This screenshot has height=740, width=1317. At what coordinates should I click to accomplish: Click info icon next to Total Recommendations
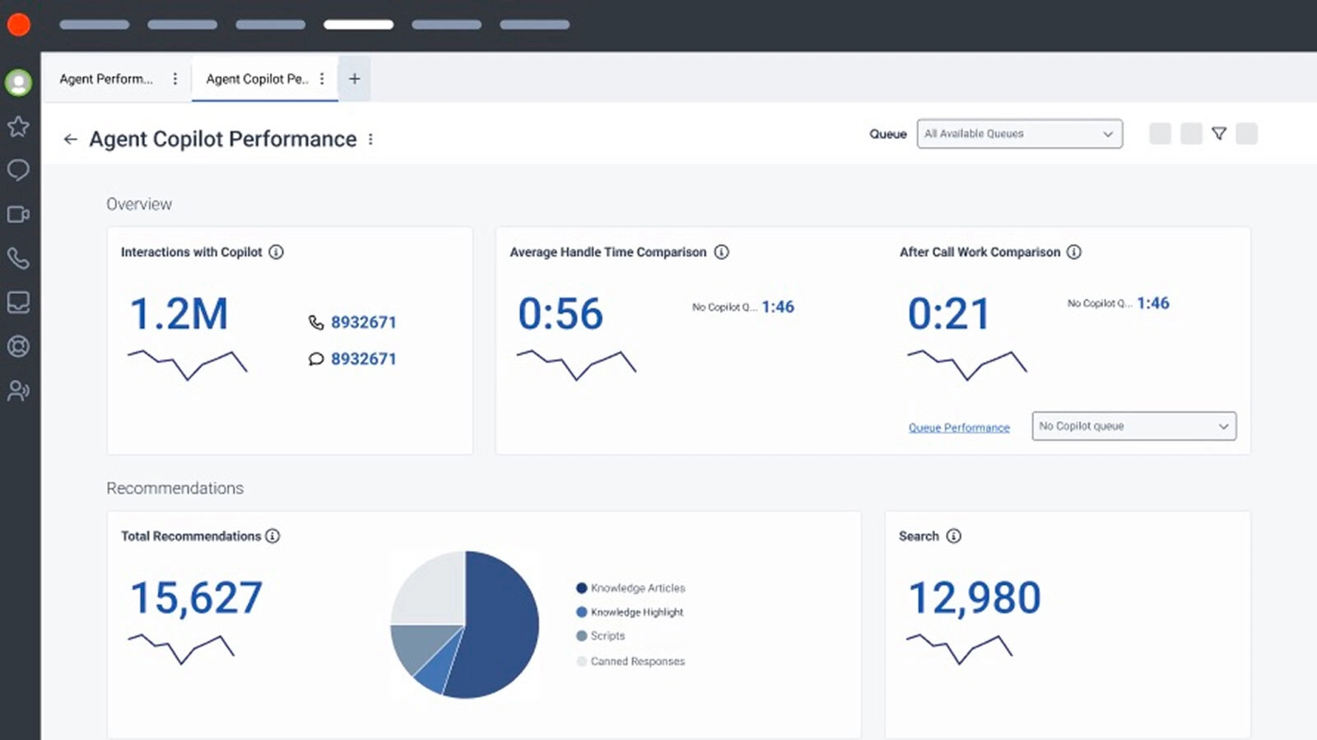pyautogui.click(x=272, y=536)
